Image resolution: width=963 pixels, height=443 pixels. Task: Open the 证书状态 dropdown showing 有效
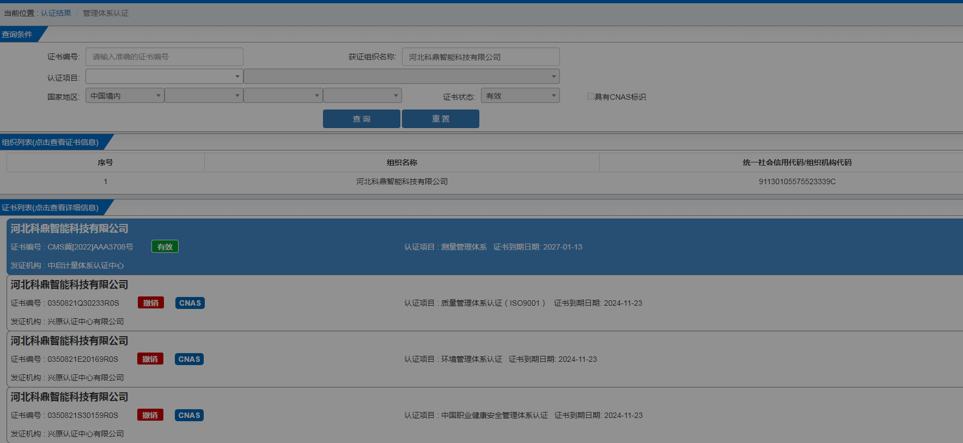(520, 95)
